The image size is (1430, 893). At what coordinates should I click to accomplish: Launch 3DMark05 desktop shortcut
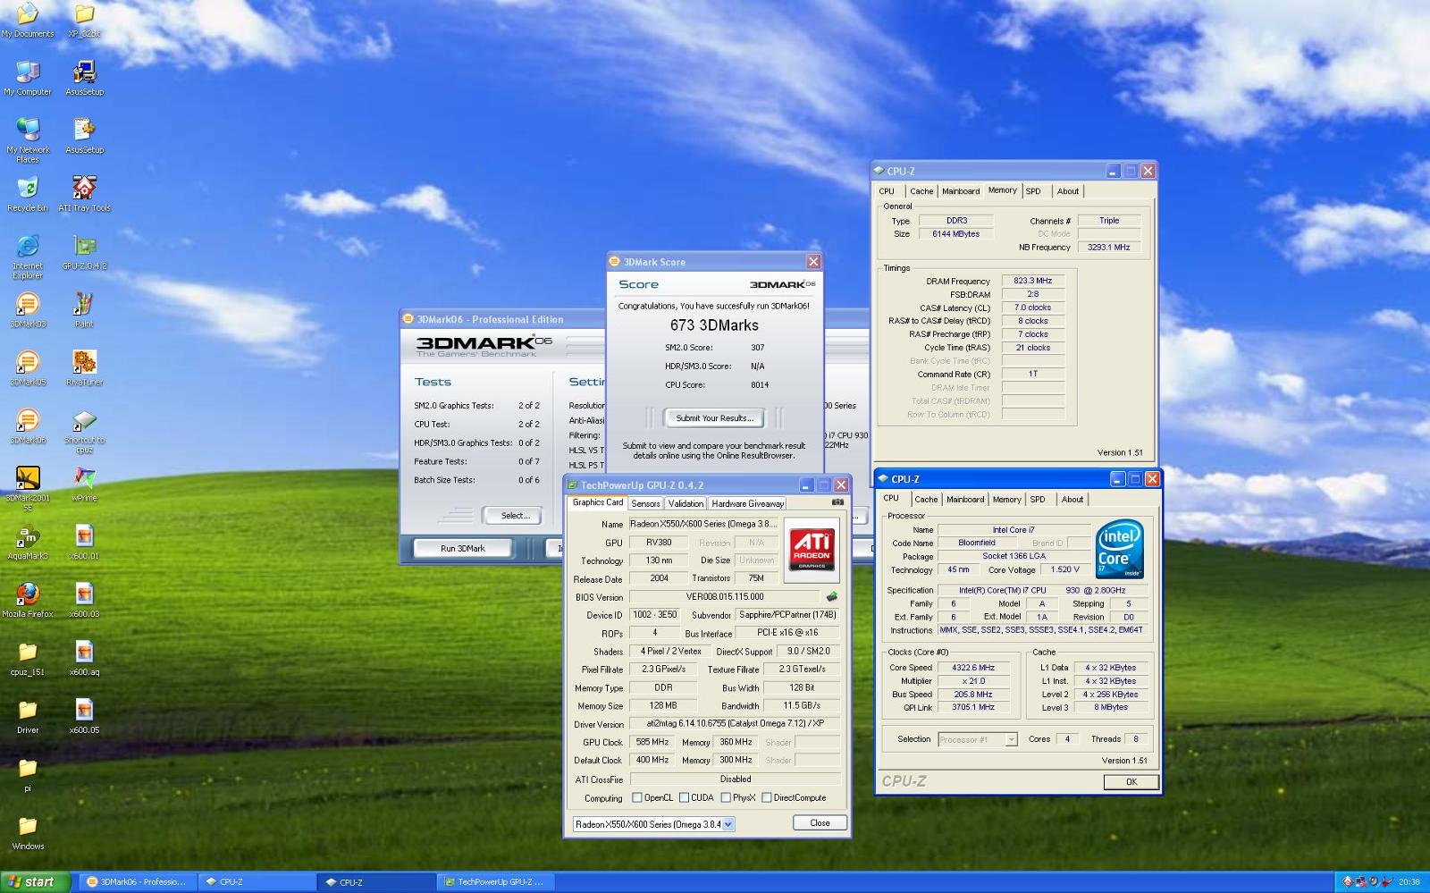[28, 368]
